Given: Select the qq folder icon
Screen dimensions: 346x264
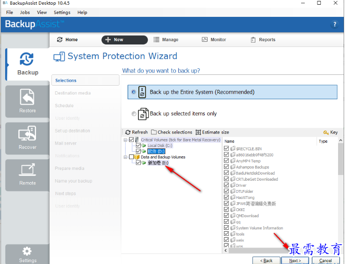Looking at the screenshot, I should point(233,221).
